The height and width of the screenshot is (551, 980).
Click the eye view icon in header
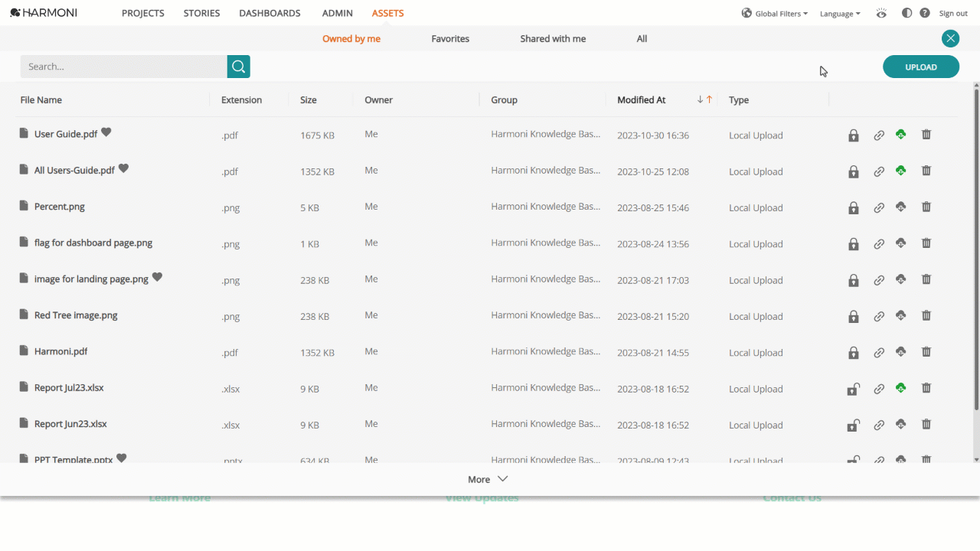(881, 13)
